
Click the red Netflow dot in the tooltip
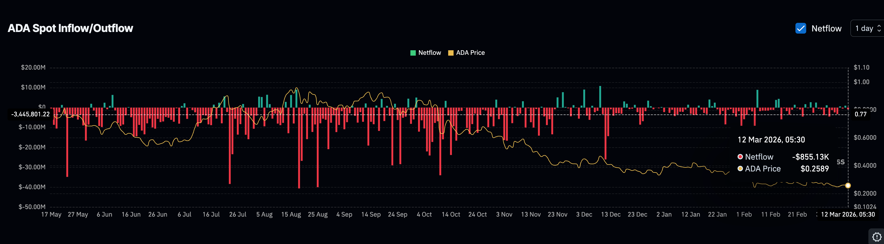tap(740, 157)
